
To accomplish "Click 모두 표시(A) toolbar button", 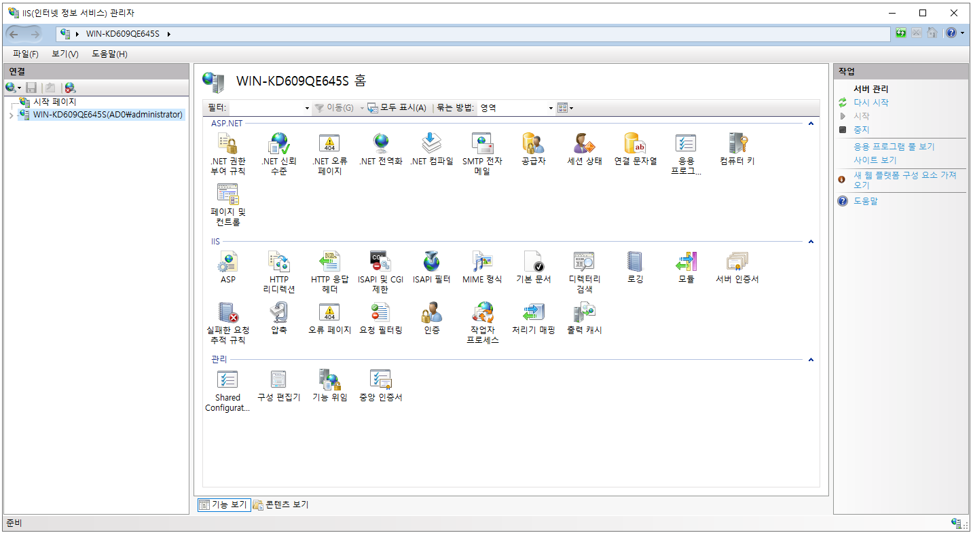I will (397, 108).
